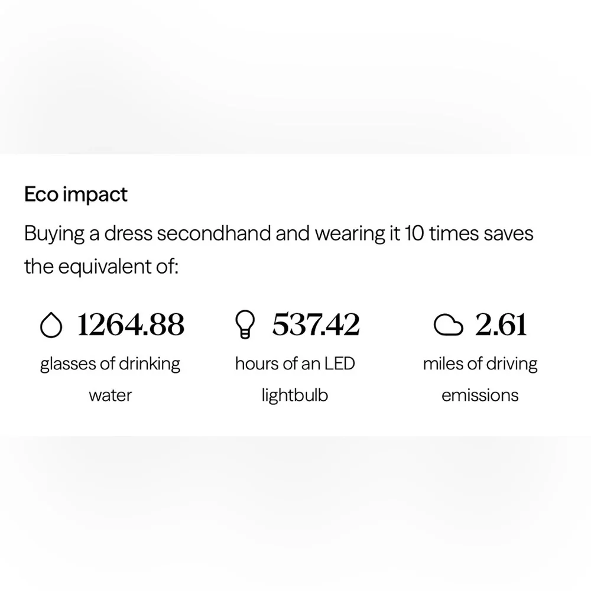Click the cloud emissions icon
The height and width of the screenshot is (591, 591).
448,325
